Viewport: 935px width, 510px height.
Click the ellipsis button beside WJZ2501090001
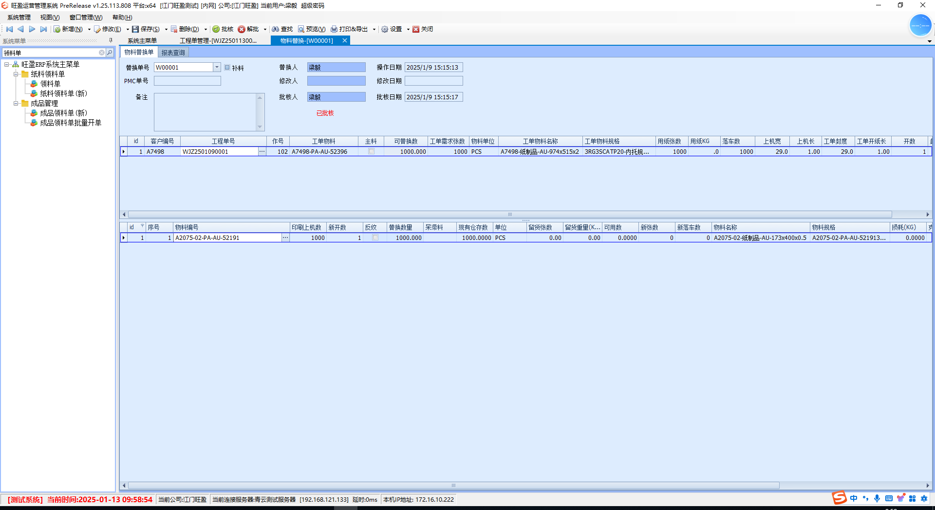(262, 151)
